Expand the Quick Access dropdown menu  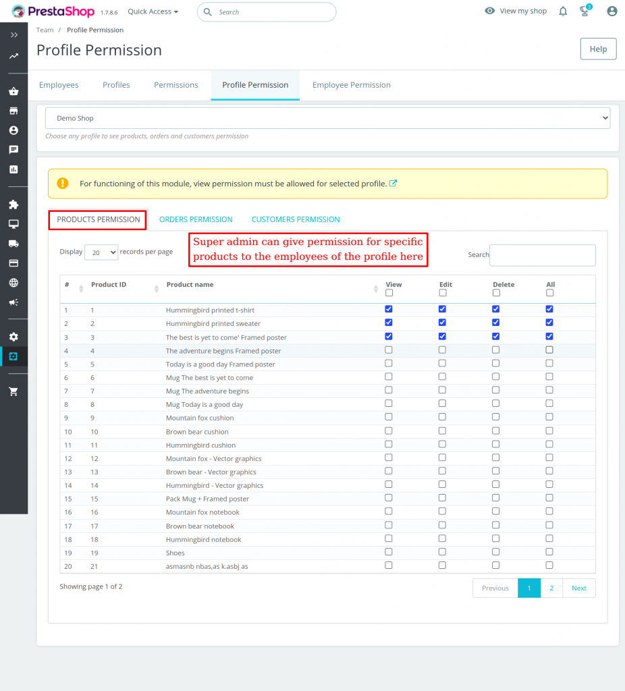pyautogui.click(x=152, y=11)
